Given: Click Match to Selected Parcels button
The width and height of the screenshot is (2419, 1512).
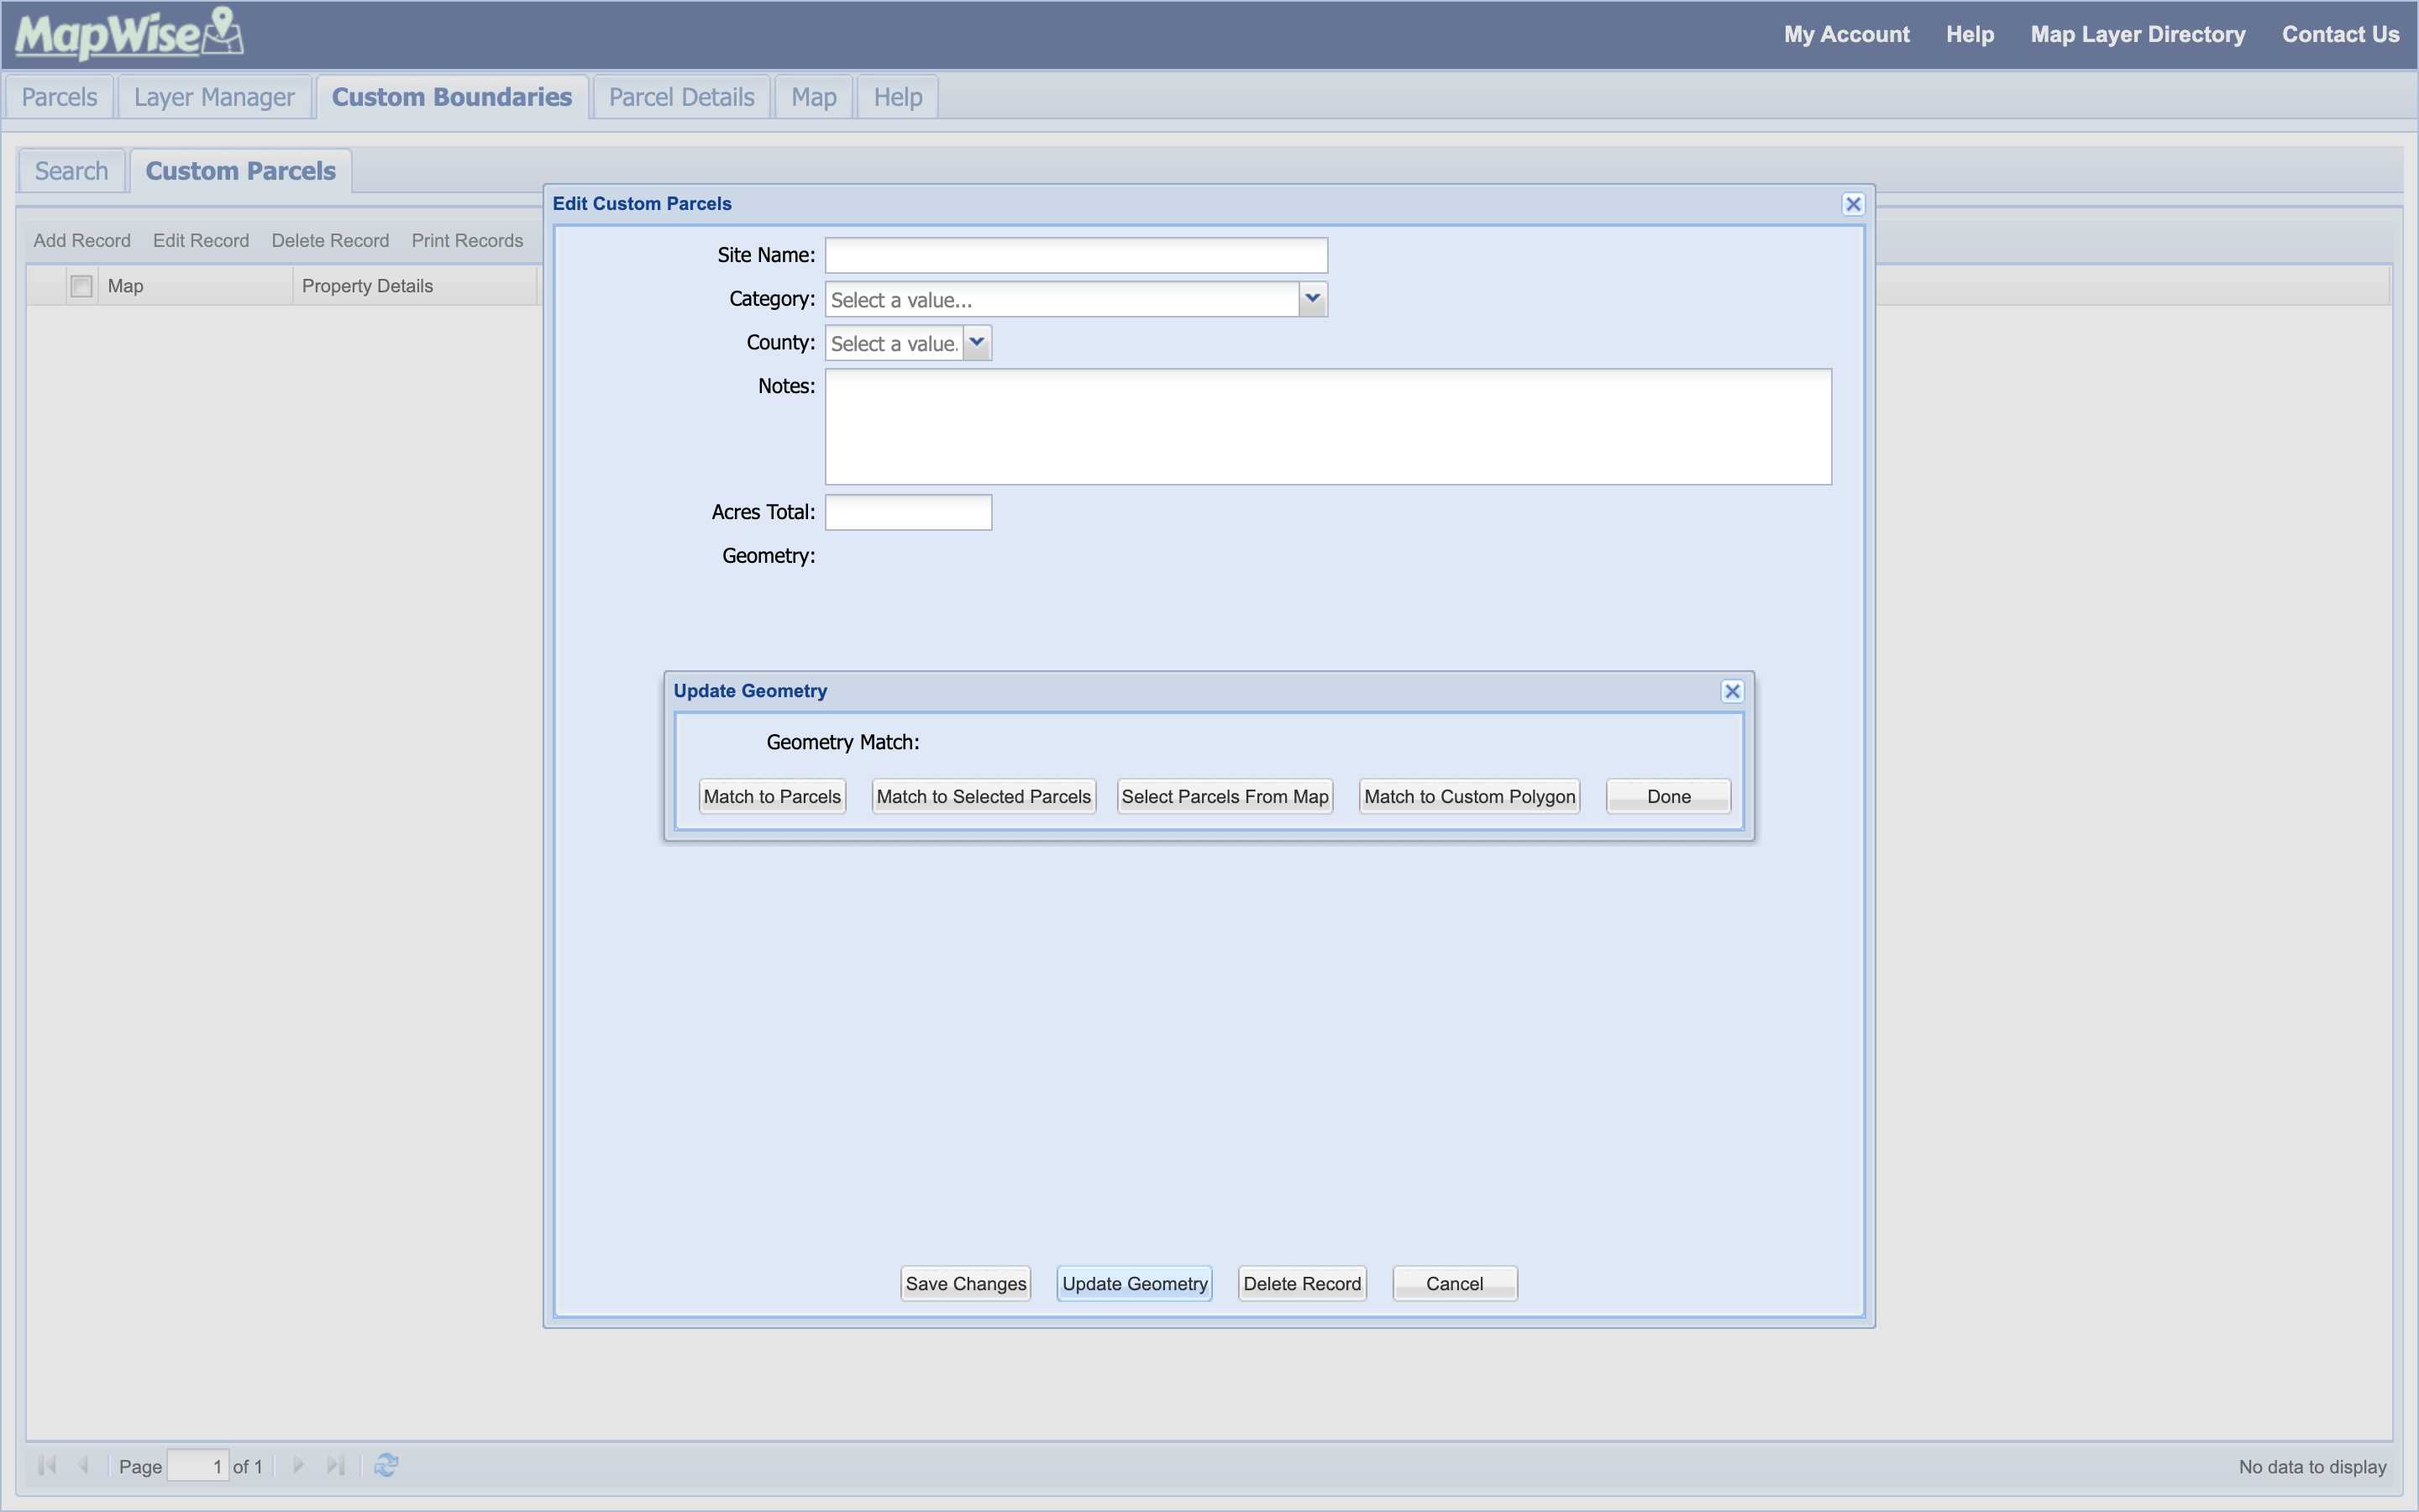Looking at the screenshot, I should [x=984, y=796].
